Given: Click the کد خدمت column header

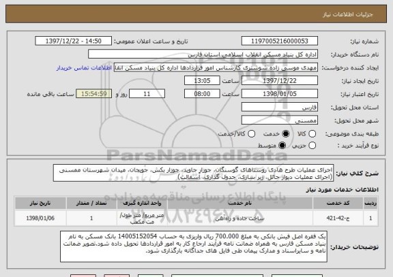Looking at the screenshot, I should coord(338,203).
